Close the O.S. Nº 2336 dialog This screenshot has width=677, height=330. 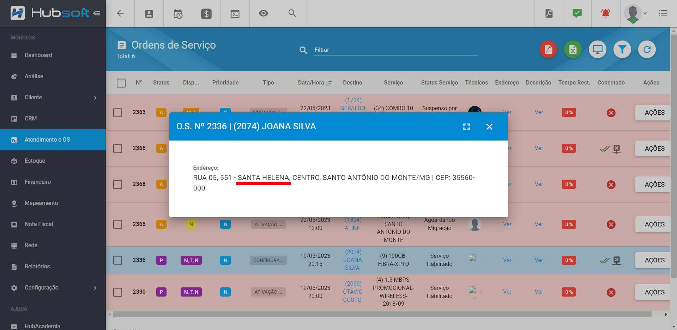coord(489,127)
